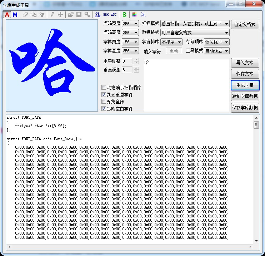The image size is (265, 256).
Task: Open 字体高度 dropdown
Action: [x=130, y=51]
